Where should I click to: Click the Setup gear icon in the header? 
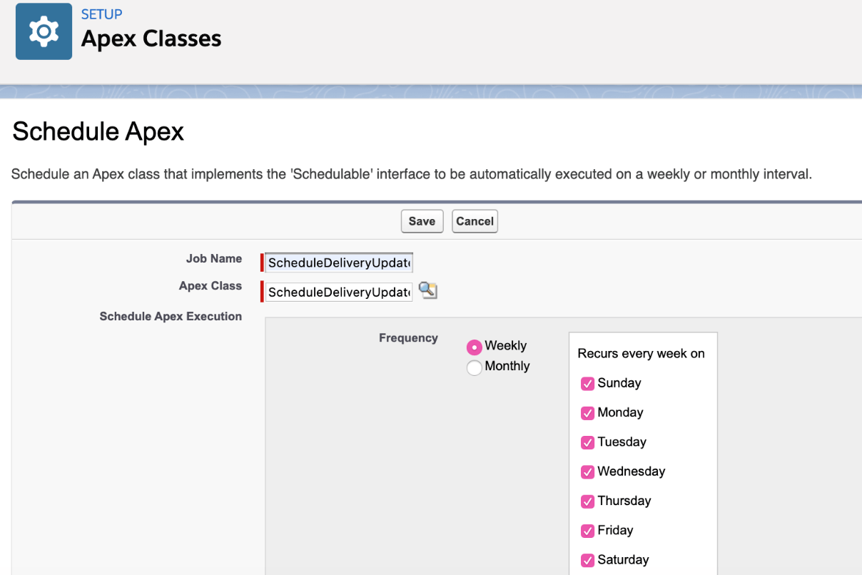(43, 31)
